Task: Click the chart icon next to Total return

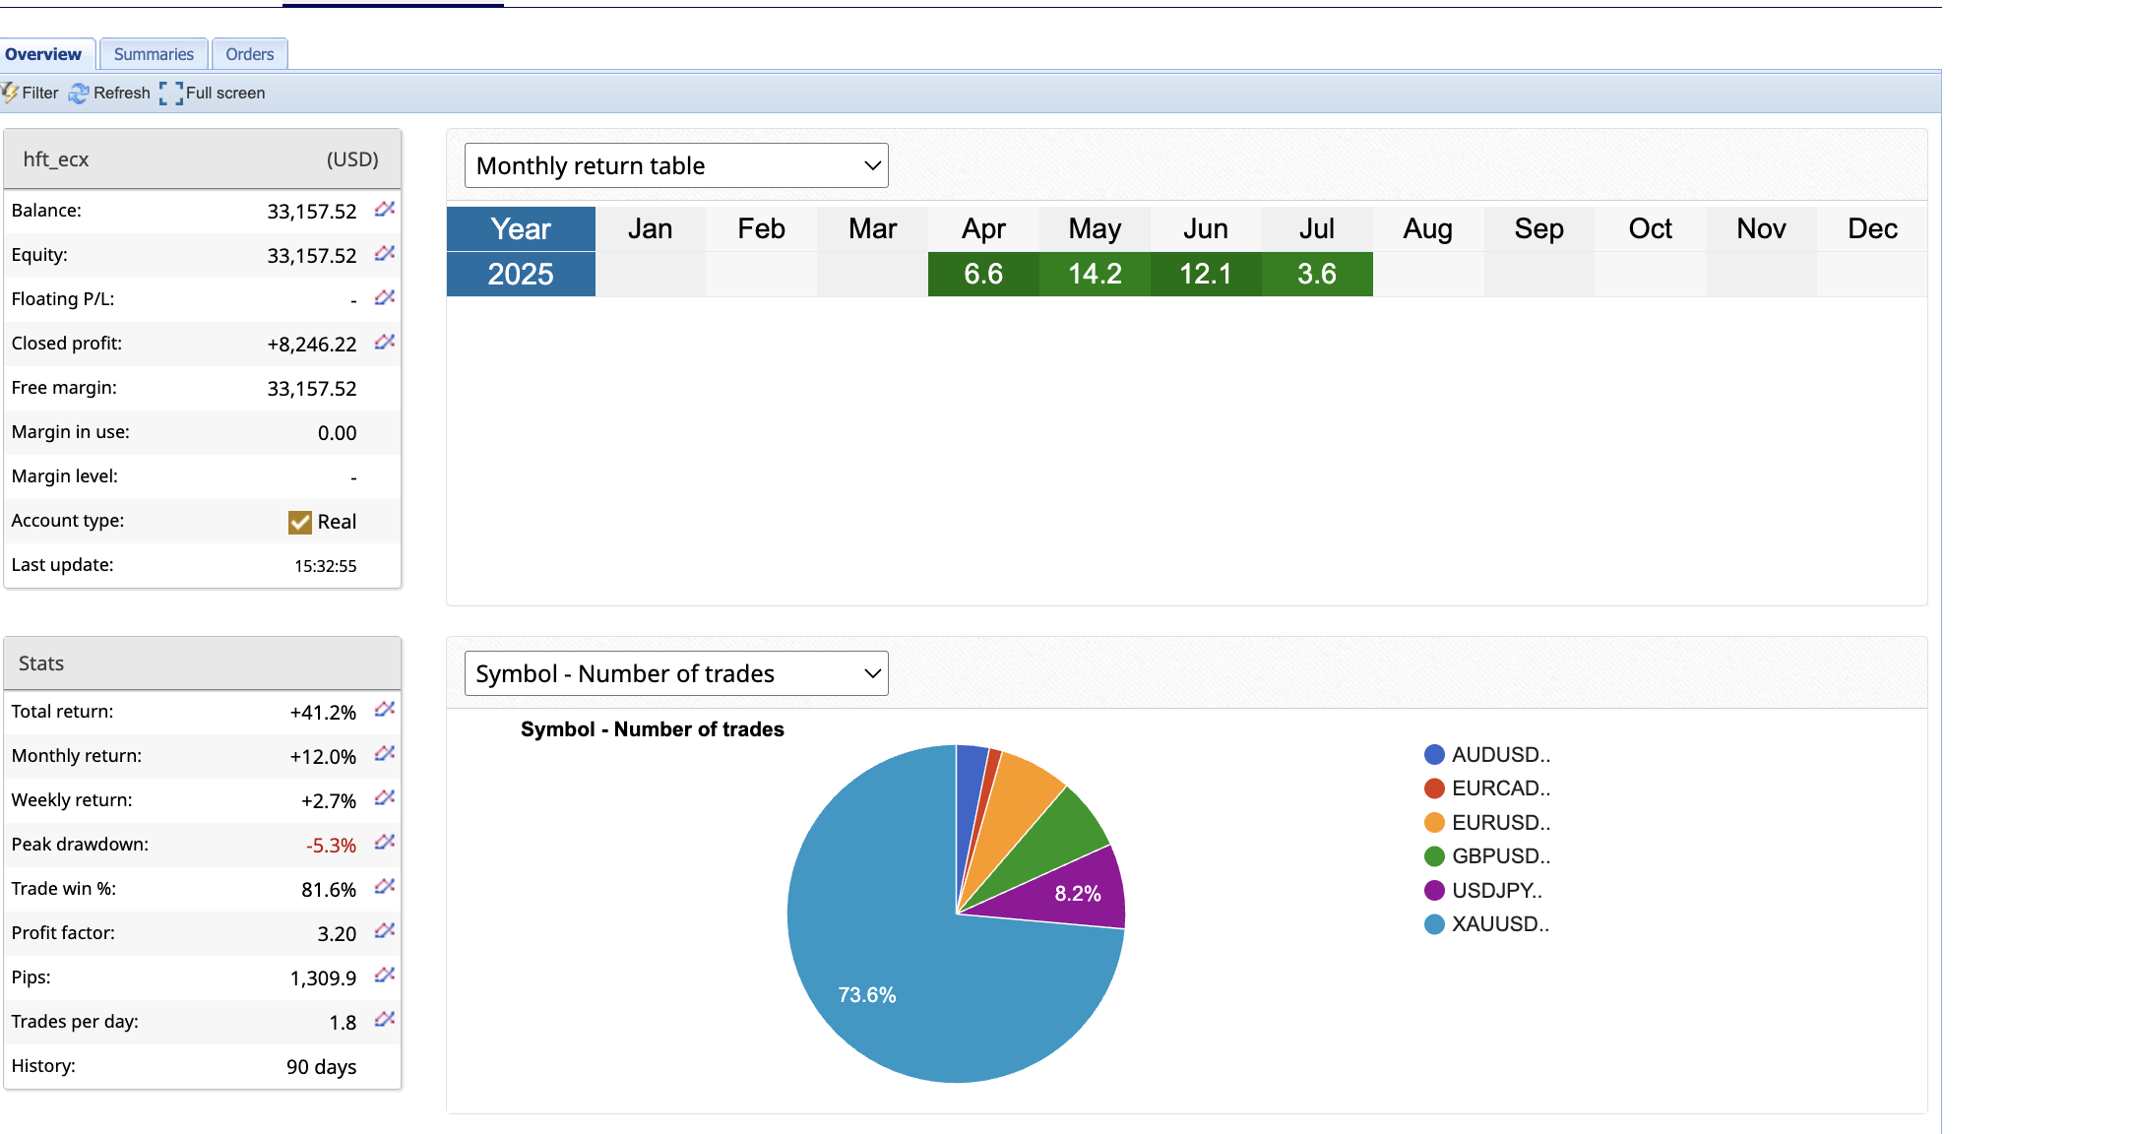Action: pyautogui.click(x=384, y=709)
